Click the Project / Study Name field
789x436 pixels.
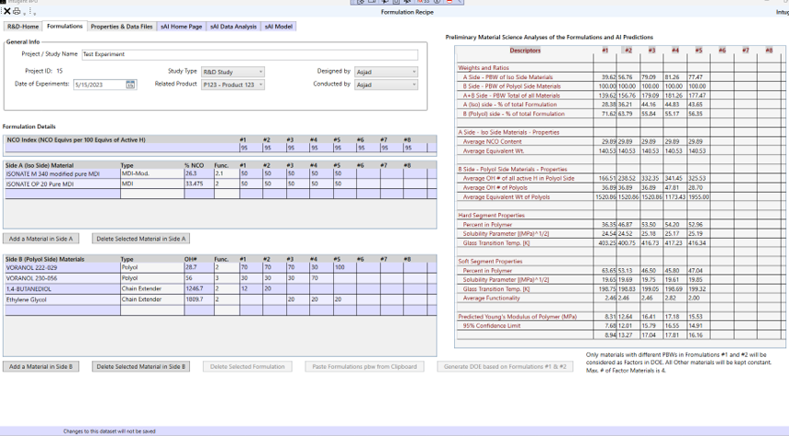249,55
